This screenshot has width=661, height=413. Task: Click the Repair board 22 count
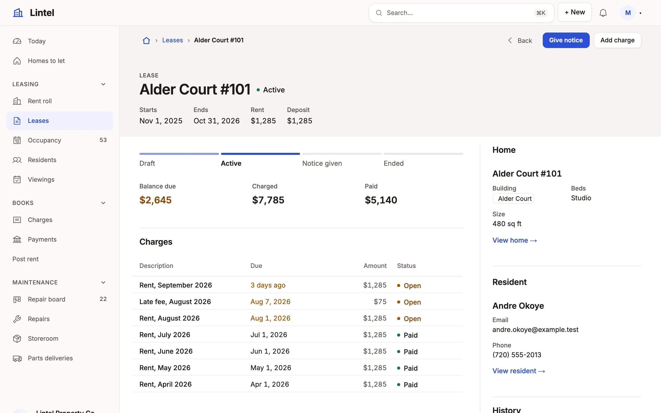(103, 299)
